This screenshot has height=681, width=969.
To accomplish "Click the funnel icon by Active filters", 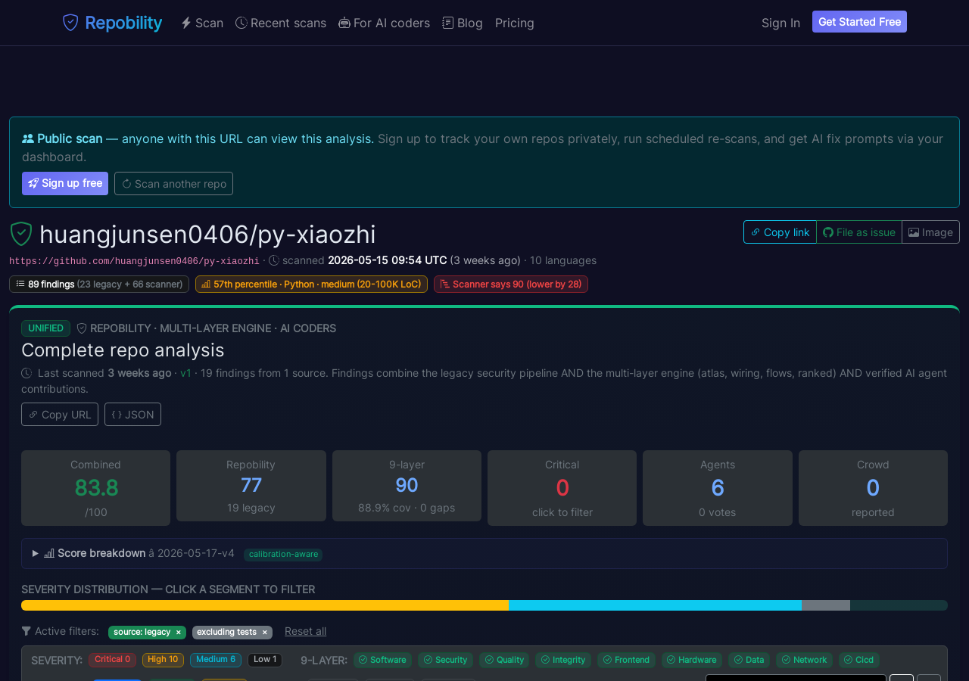I will 26,631.
